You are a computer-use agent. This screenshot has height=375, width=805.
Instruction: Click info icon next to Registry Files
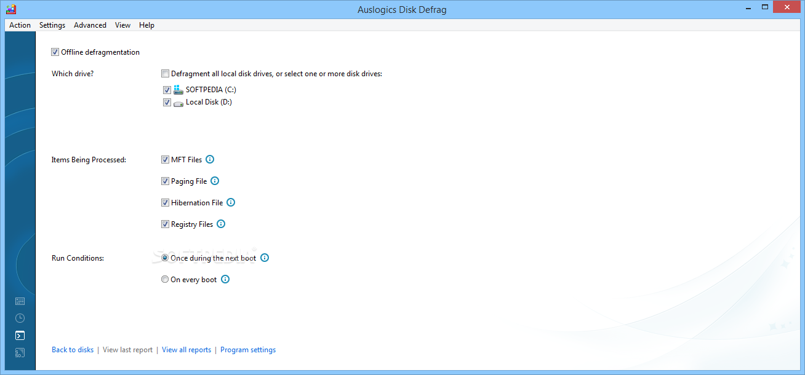(x=221, y=224)
